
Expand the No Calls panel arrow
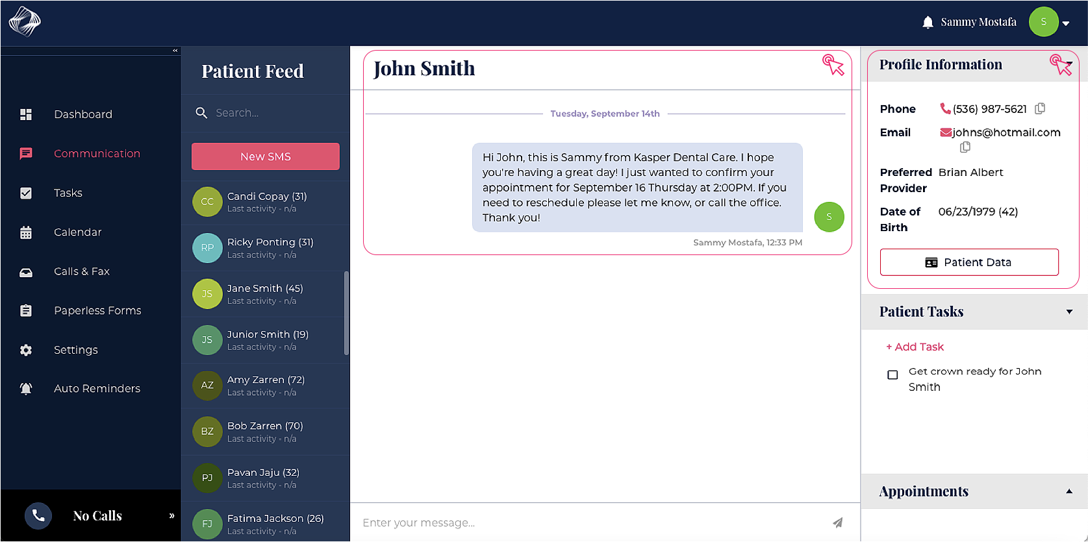pos(171,516)
